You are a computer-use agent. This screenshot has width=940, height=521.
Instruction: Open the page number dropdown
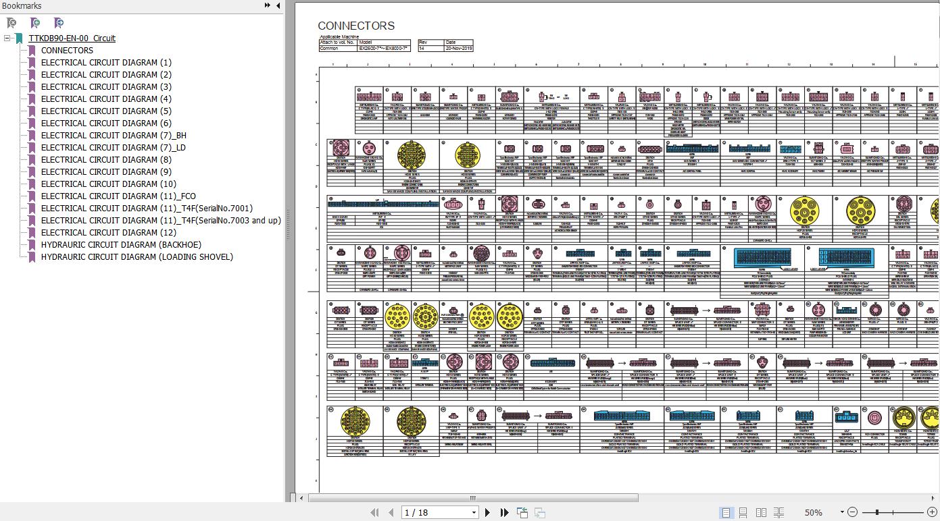point(474,513)
